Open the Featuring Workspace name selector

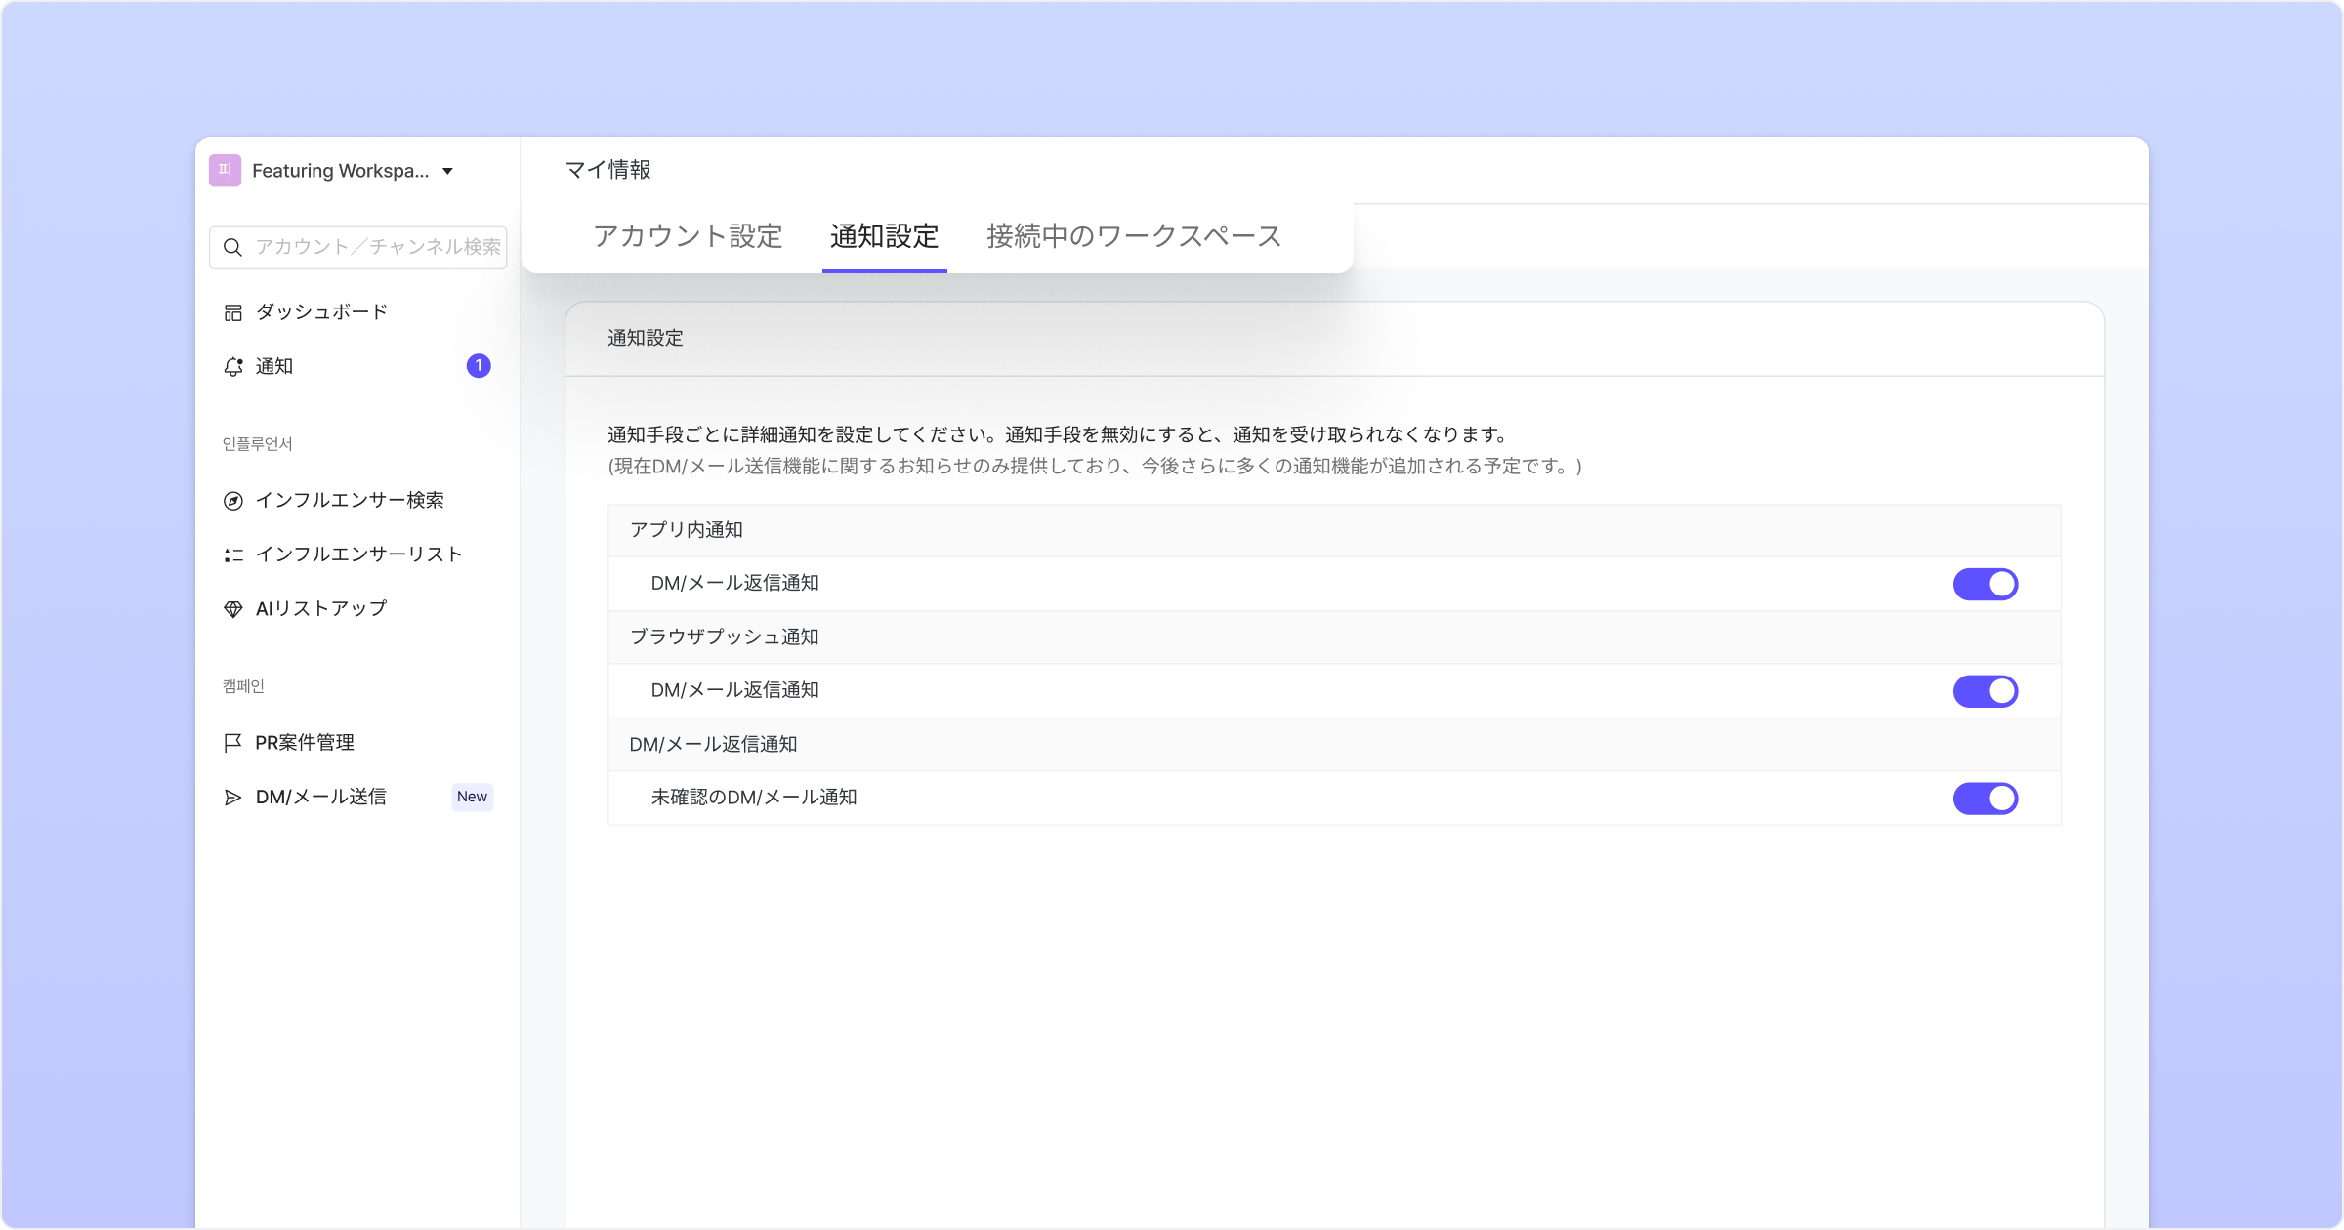(340, 171)
